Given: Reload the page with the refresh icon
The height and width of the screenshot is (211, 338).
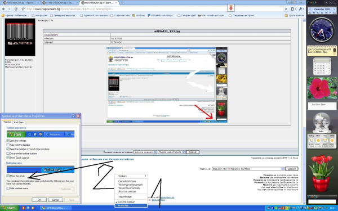Looking at the screenshot, I should 16,9.
